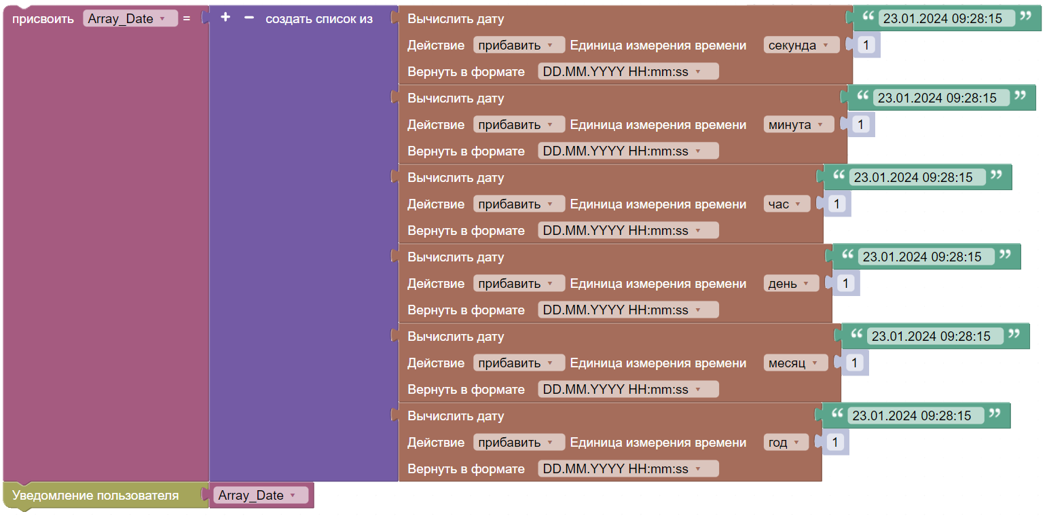Edit the number value next to 'секунда'
1047x516 pixels.
(x=866, y=45)
